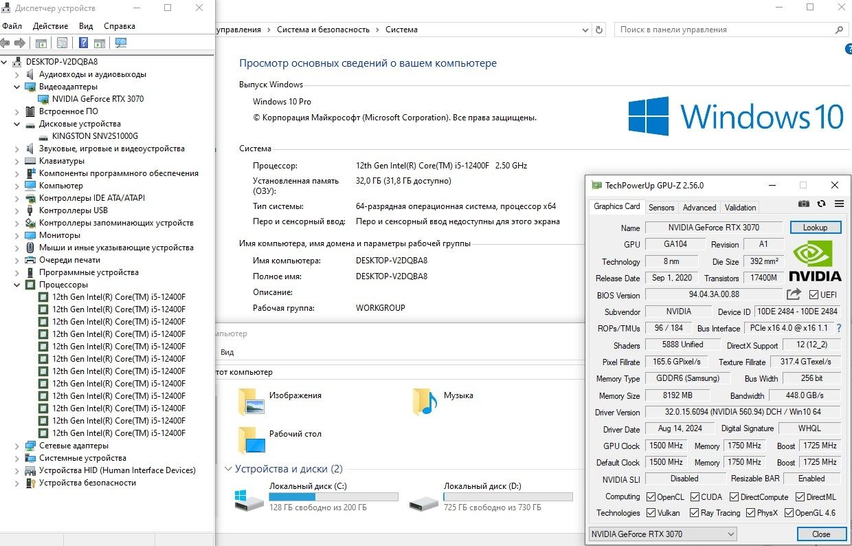Open the Изображения folder icon

251,402
